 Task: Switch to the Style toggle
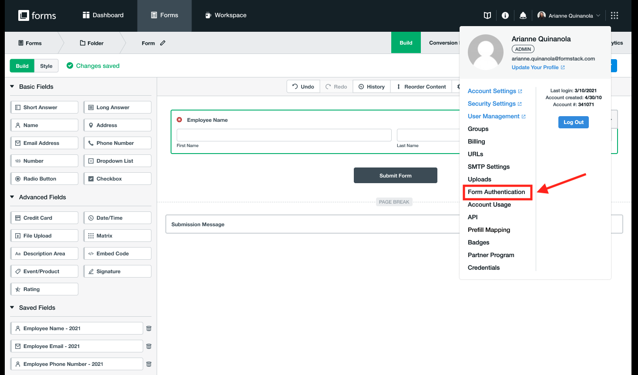tap(46, 66)
